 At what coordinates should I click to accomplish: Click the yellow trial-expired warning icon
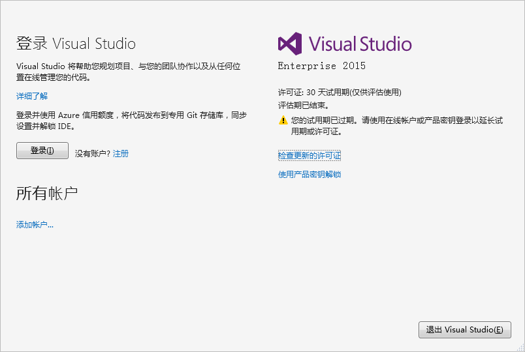pyautogui.click(x=283, y=120)
